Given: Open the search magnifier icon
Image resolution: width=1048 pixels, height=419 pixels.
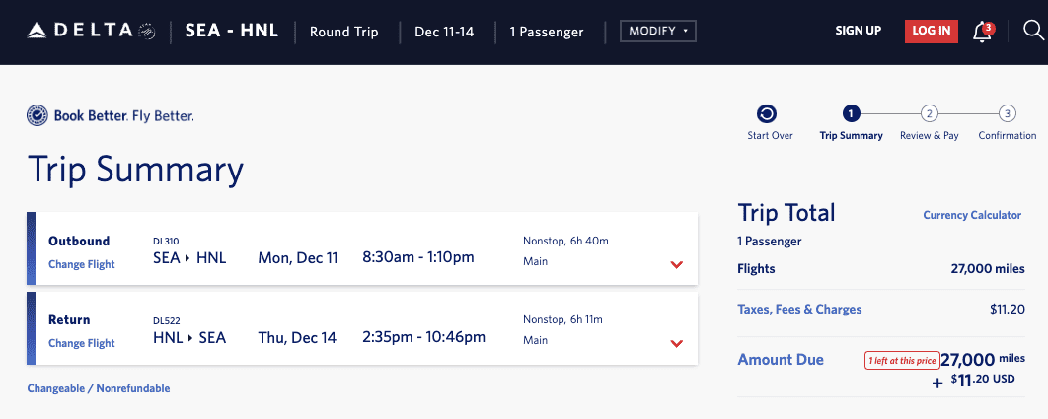Looking at the screenshot, I should [1033, 31].
